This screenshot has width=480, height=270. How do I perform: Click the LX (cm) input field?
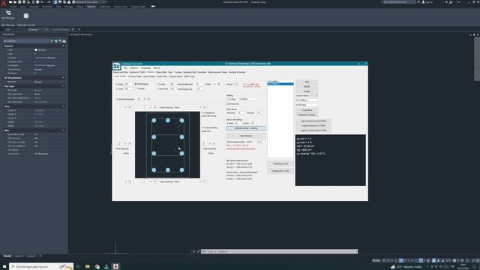coord(128,84)
